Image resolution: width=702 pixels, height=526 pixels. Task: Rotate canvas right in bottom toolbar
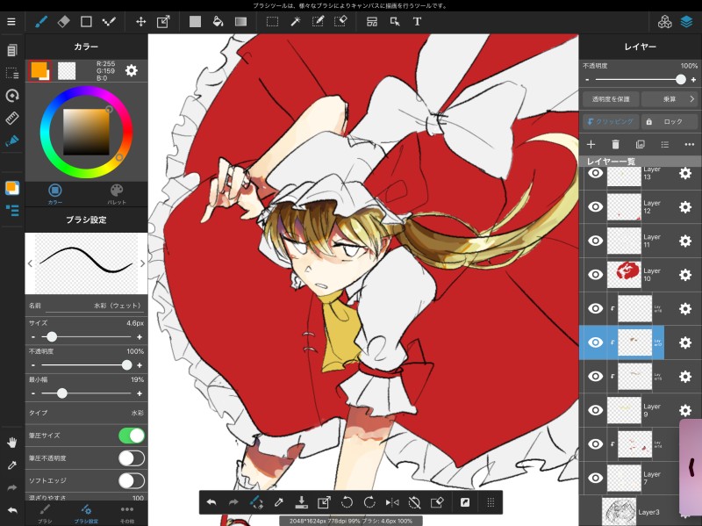369,502
